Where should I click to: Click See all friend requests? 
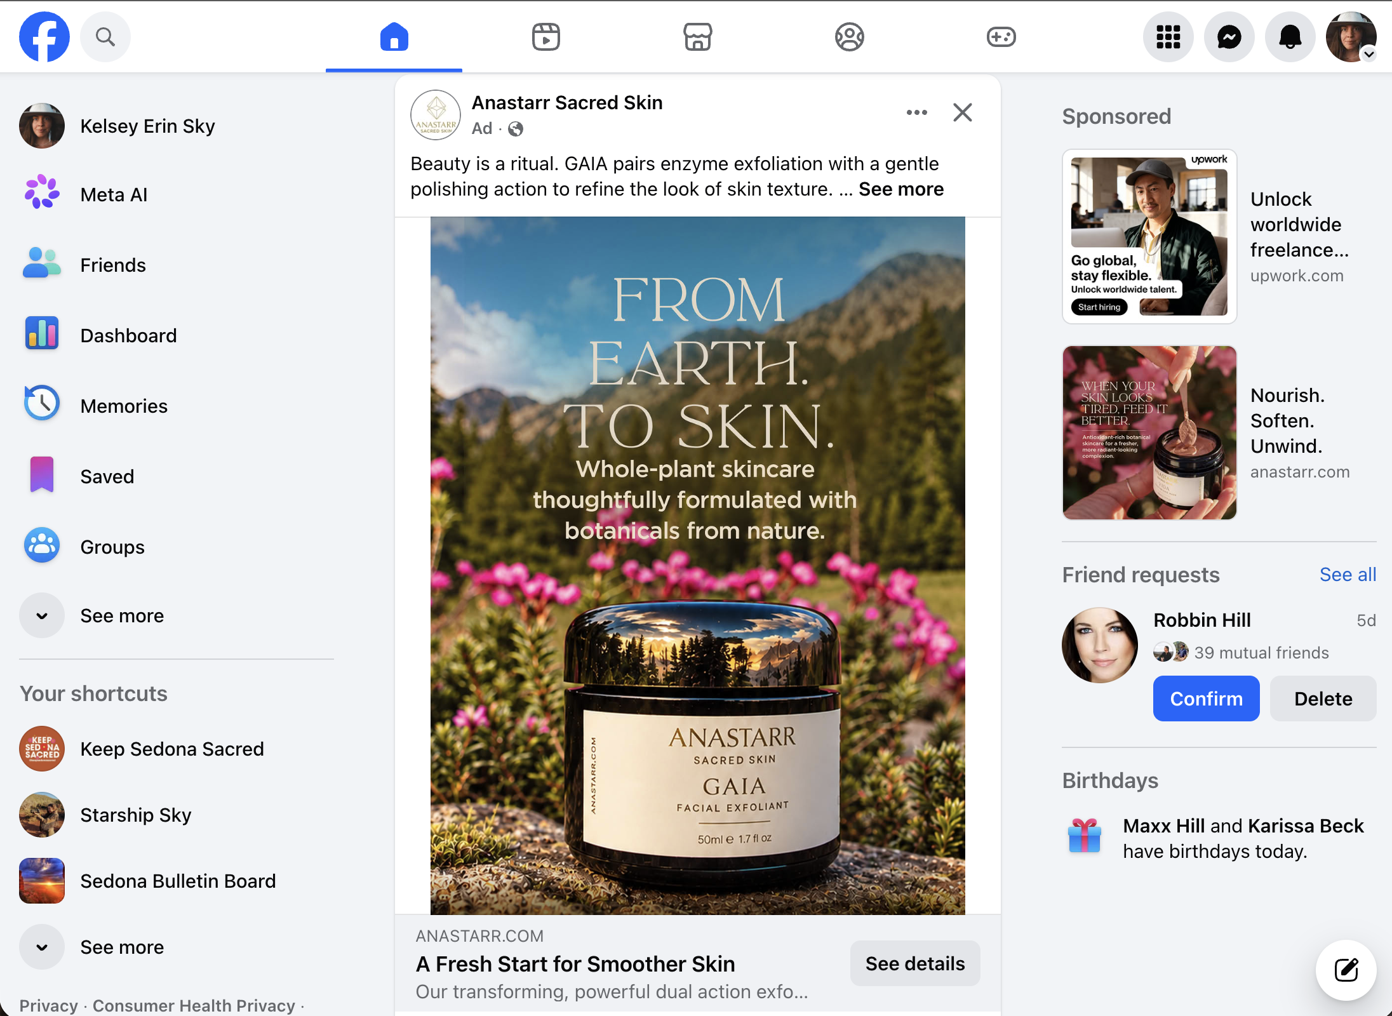1348,575
